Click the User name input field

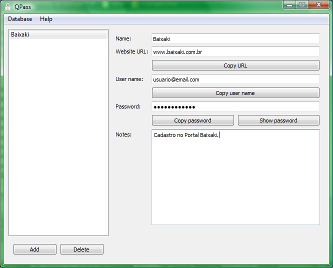tap(235, 79)
